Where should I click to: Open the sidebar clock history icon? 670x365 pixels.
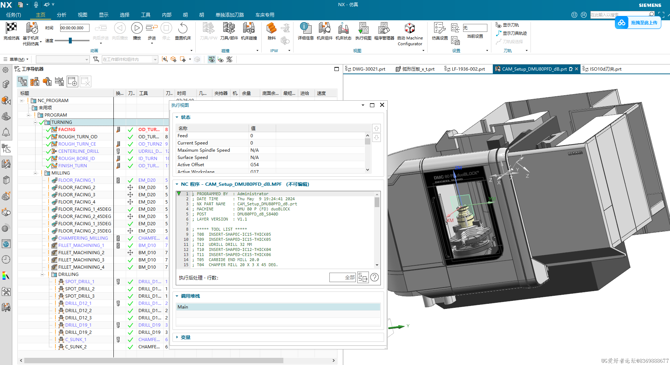[x=6, y=260]
